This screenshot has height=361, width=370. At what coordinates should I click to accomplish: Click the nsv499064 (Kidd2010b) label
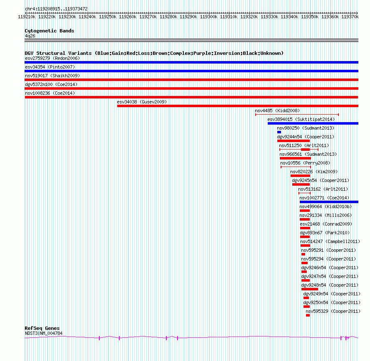coord(326,206)
